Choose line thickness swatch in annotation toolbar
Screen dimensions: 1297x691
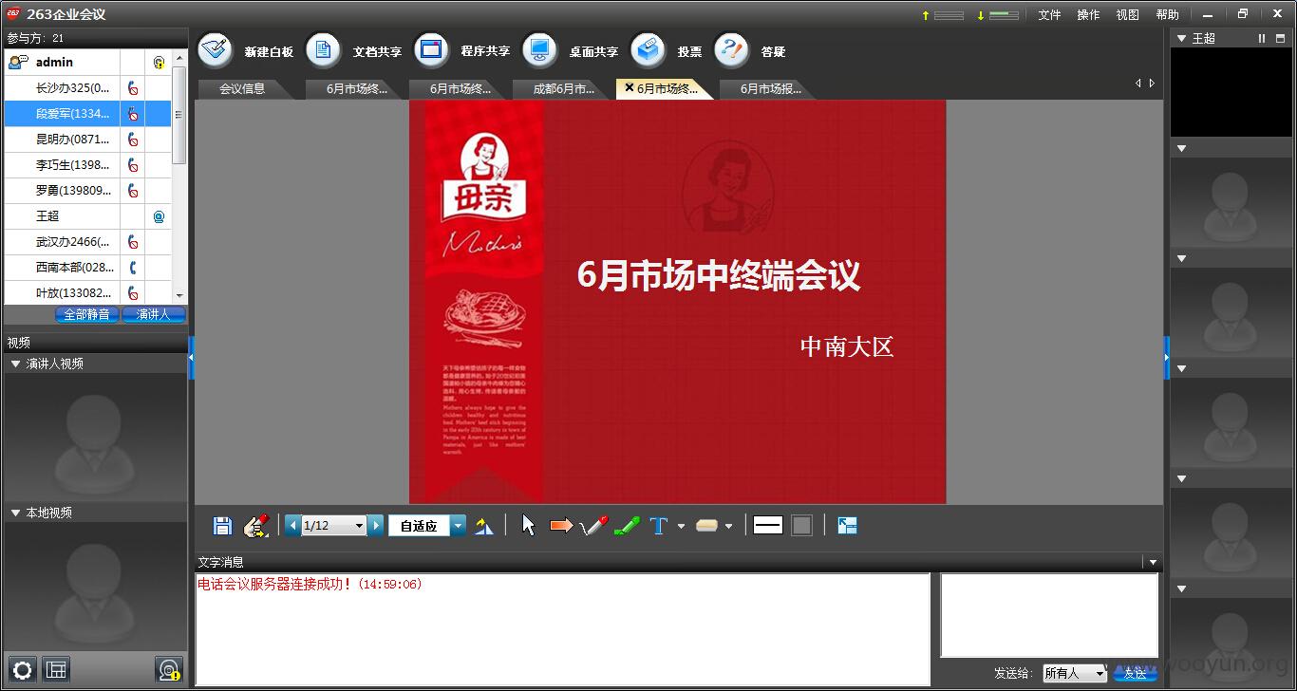pyautogui.click(x=767, y=525)
